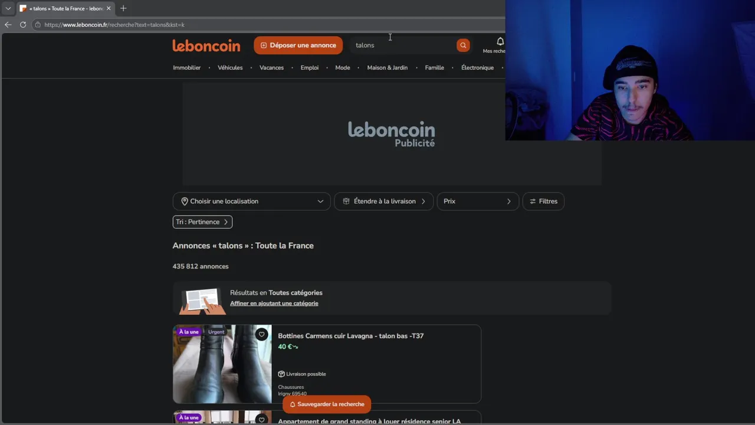Click the Chaussures category label

click(291, 387)
